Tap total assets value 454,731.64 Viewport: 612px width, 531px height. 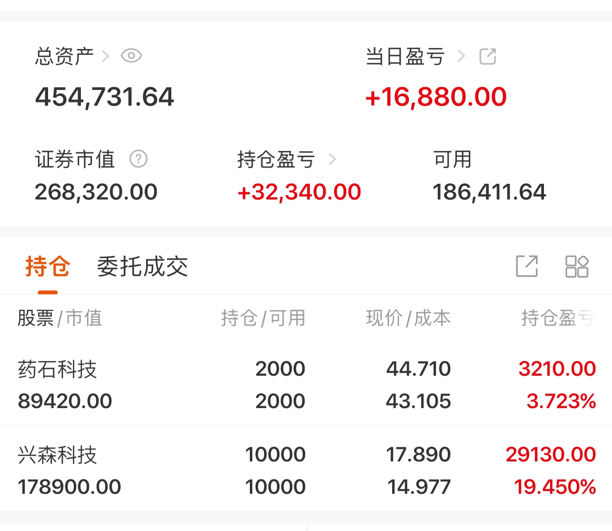click(105, 97)
